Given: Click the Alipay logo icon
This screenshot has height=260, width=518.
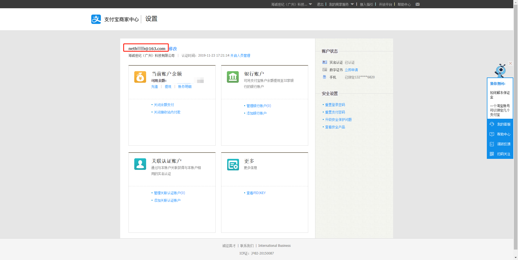Looking at the screenshot, I should pos(96,19).
